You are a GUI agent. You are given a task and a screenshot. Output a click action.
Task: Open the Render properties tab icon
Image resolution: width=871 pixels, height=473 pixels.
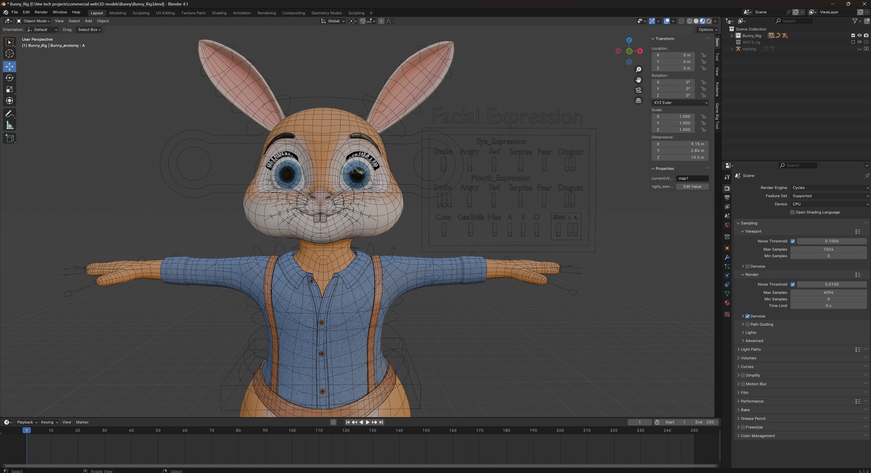727,188
